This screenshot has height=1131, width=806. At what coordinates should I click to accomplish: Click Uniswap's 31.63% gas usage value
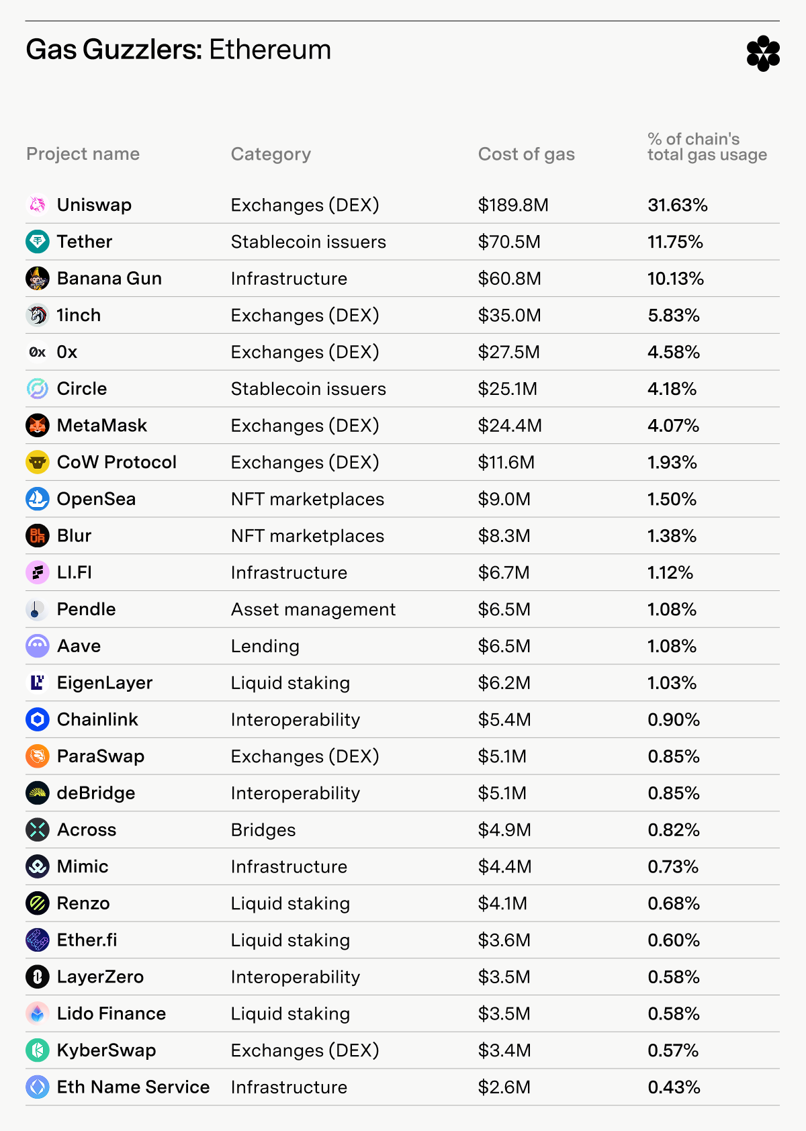[678, 205]
